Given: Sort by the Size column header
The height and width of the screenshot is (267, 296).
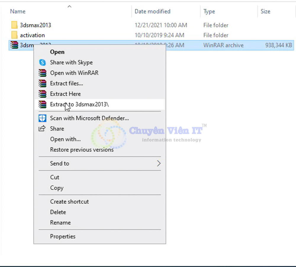Looking at the screenshot, I should [x=266, y=12].
